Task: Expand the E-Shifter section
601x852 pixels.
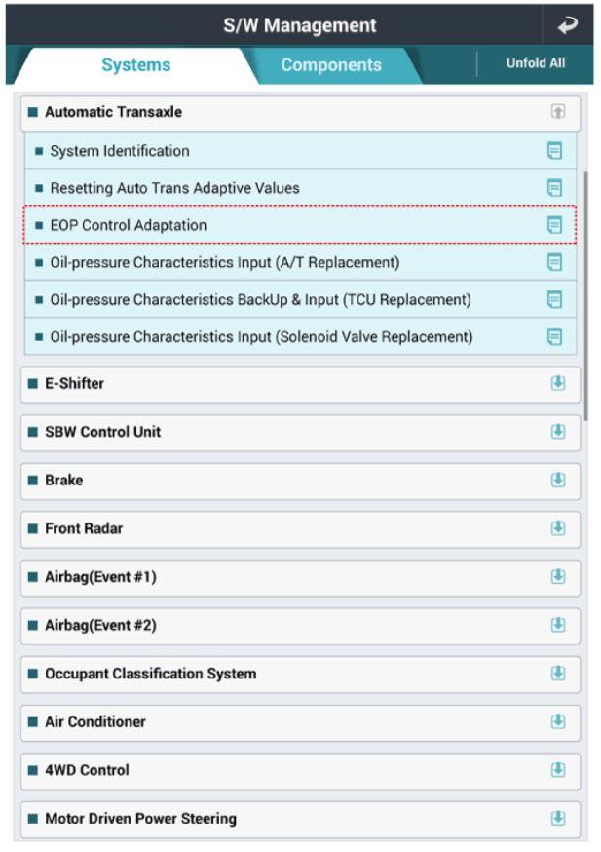Action: click(558, 384)
